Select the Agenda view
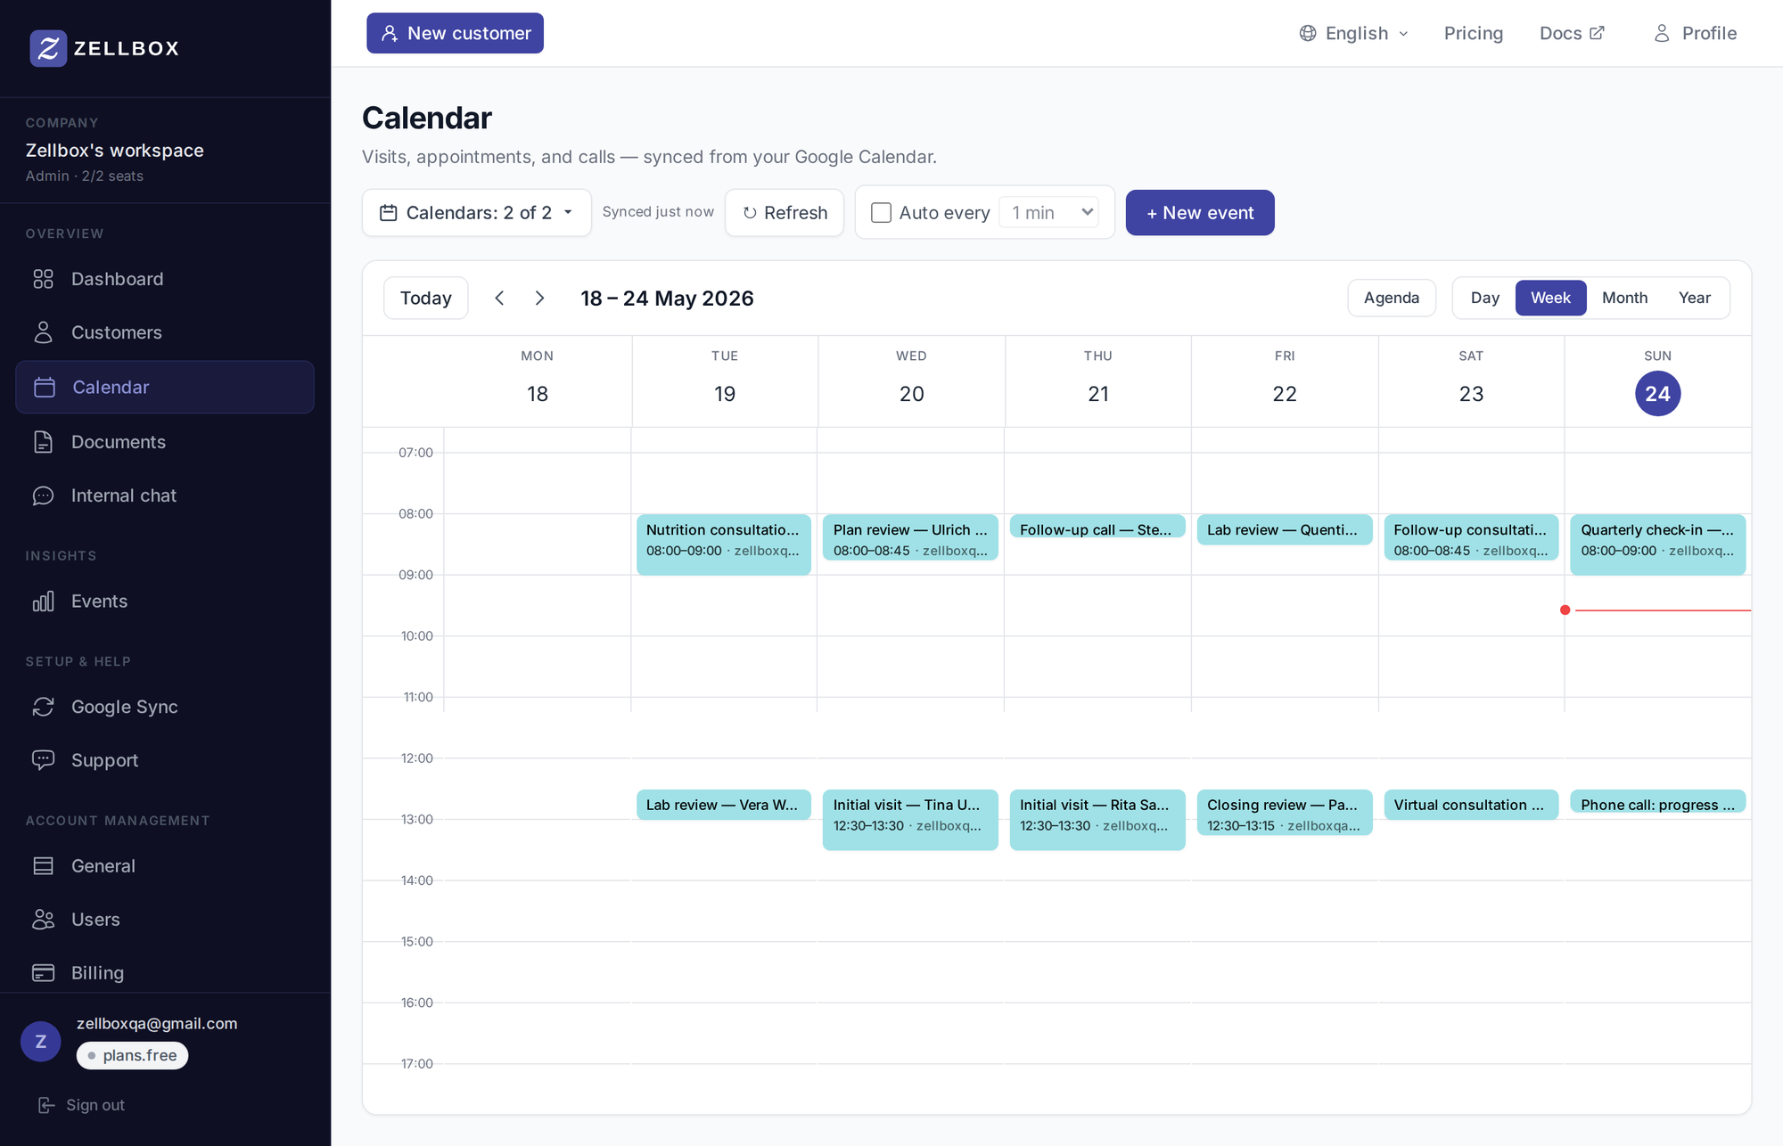This screenshot has height=1146, width=1783. click(1391, 298)
